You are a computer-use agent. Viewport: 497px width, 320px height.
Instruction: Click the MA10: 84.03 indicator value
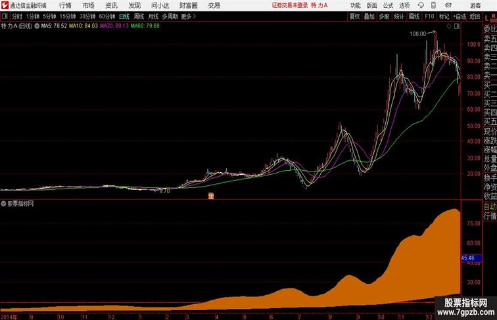pos(83,26)
